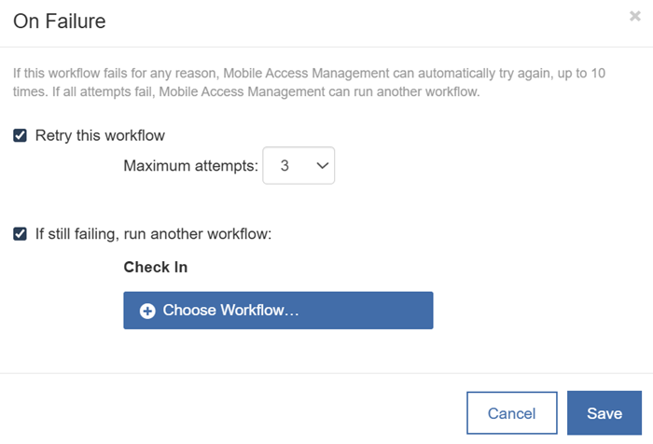Image resolution: width=653 pixels, height=444 pixels.
Task: Toggle retry via the 'Retry this workflow' label
Action: [x=100, y=136]
